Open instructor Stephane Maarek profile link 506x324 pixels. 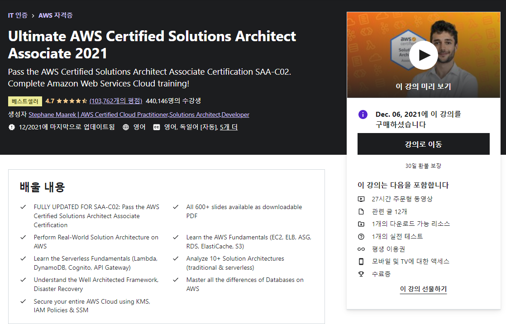coord(139,114)
